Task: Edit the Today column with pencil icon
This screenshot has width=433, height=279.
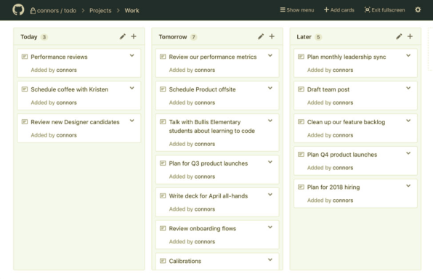Action: (123, 36)
